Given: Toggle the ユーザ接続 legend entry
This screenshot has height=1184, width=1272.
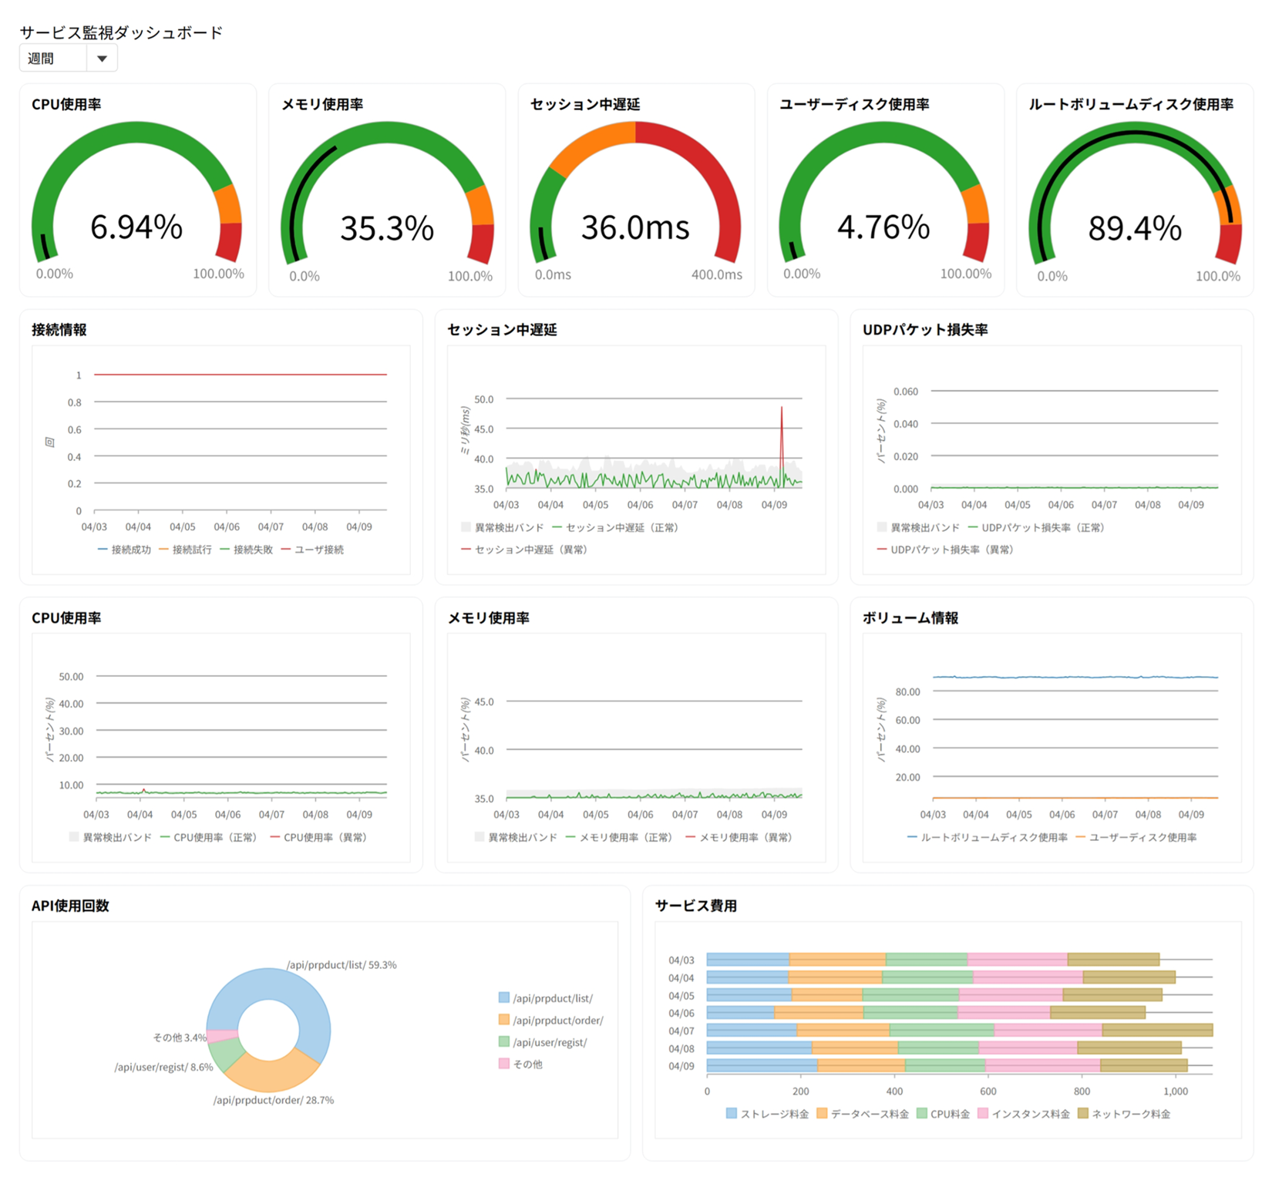Looking at the screenshot, I should 312,550.
